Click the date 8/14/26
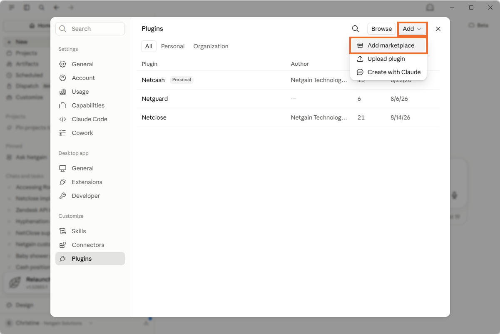This screenshot has width=500, height=334. pyautogui.click(x=400, y=117)
